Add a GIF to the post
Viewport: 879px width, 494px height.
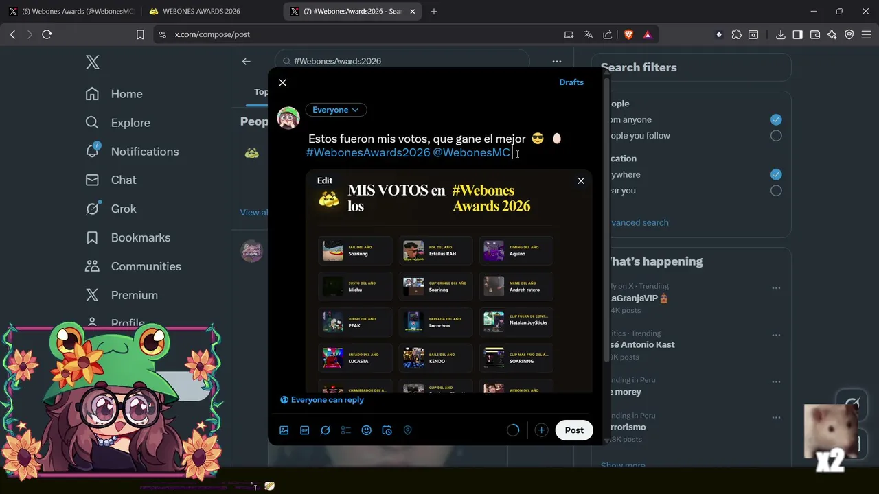(305, 430)
